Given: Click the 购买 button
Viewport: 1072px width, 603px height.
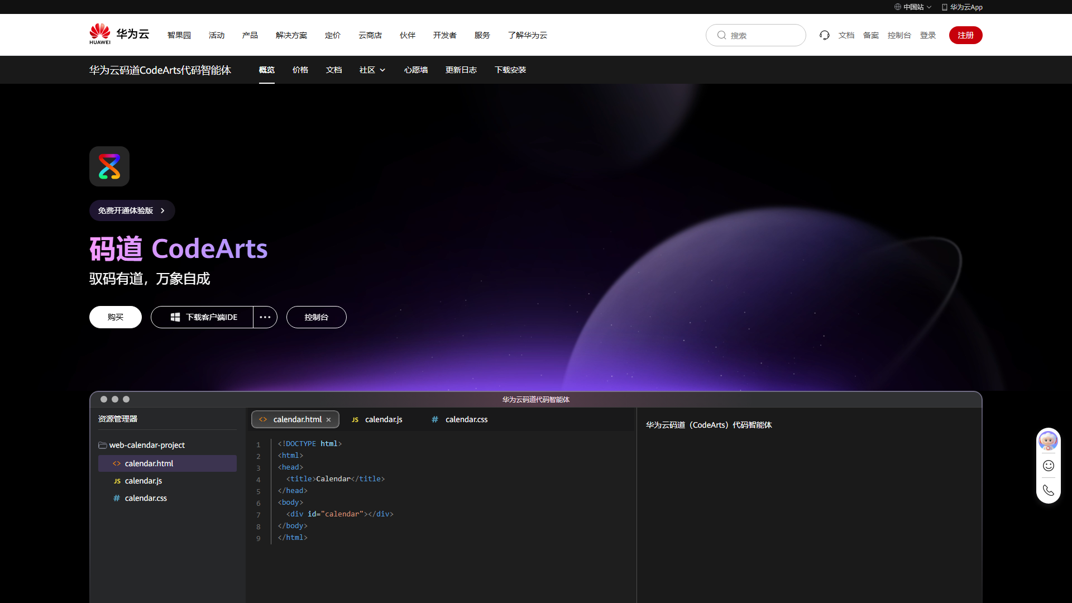Looking at the screenshot, I should pyautogui.click(x=116, y=317).
